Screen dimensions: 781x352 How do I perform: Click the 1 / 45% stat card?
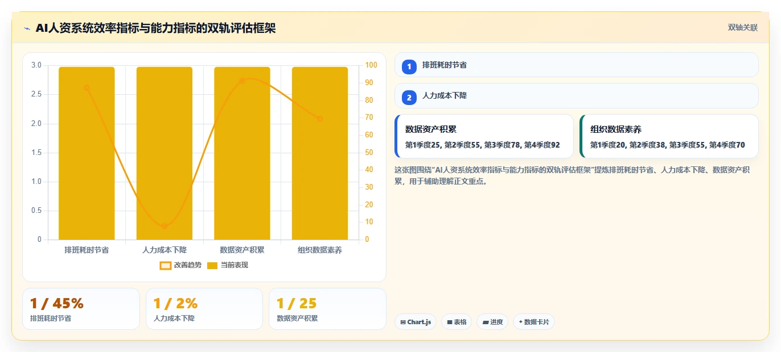[x=81, y=309]
